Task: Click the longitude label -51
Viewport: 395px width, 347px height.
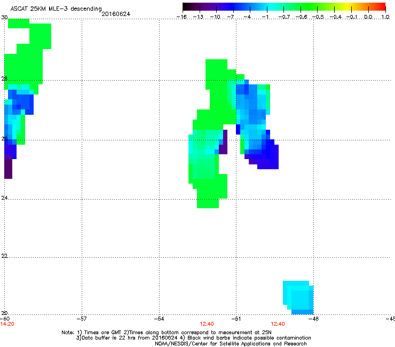Action: tap(236, 319)
